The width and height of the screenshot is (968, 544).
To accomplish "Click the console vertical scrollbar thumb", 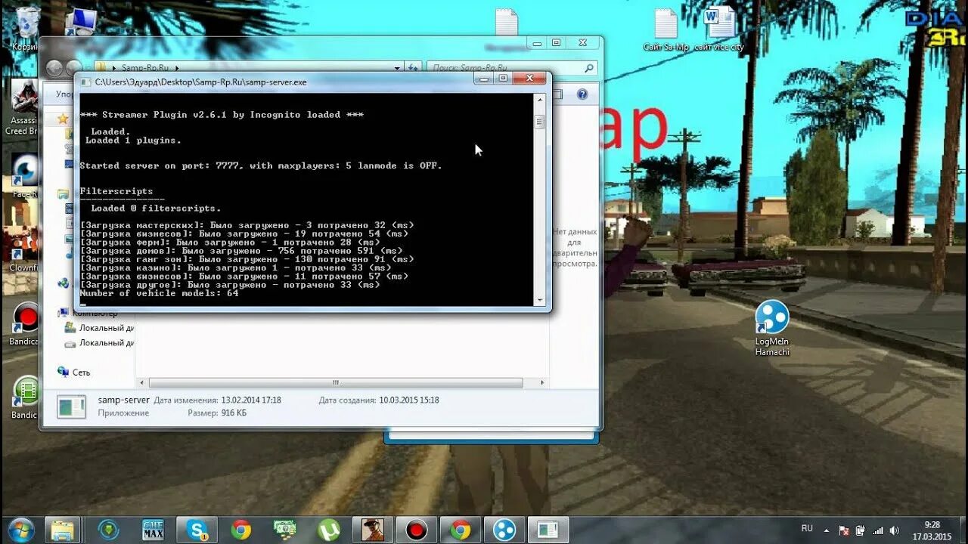I will click(x=539, y=122).
